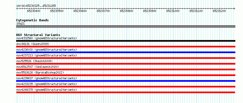The image size is (243, 103).
Task: Open variant label nsv4236030
Action: (x=47, y=50)
